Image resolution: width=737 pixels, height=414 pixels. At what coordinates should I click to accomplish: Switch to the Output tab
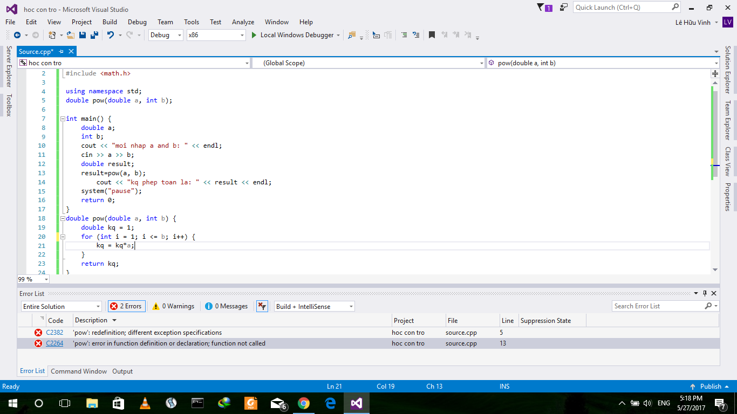click(x=122, y=371)
